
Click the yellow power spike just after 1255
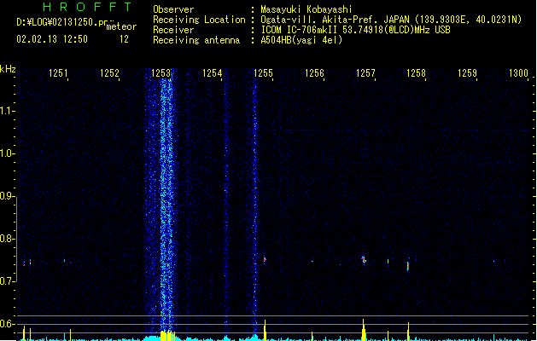coord(265,330)
